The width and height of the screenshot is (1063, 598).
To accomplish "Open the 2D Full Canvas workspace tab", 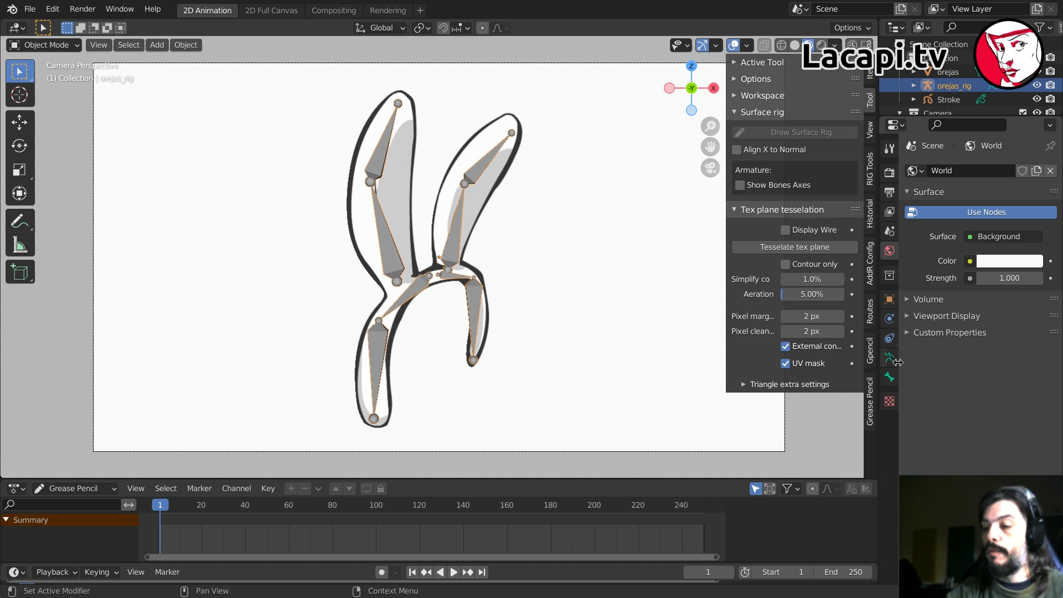I will [x=271, y=10].
